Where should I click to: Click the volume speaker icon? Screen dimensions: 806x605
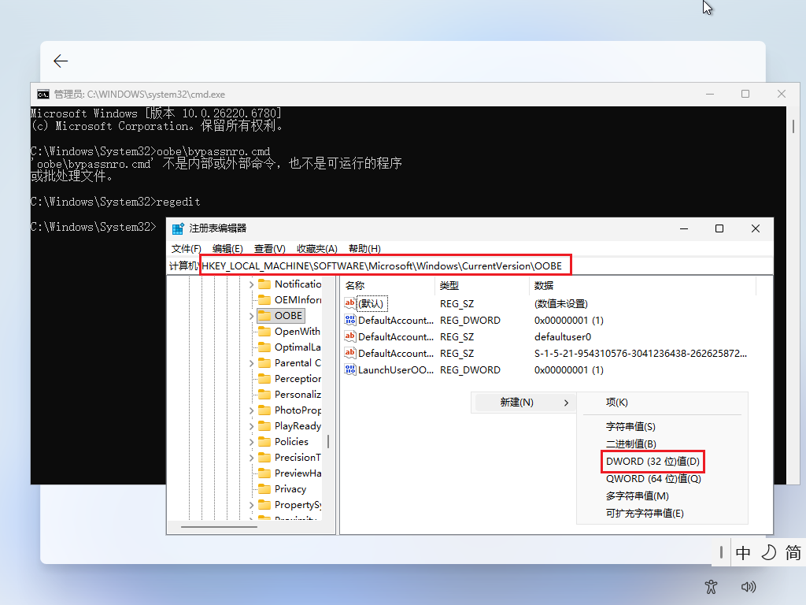pos(749,586)
